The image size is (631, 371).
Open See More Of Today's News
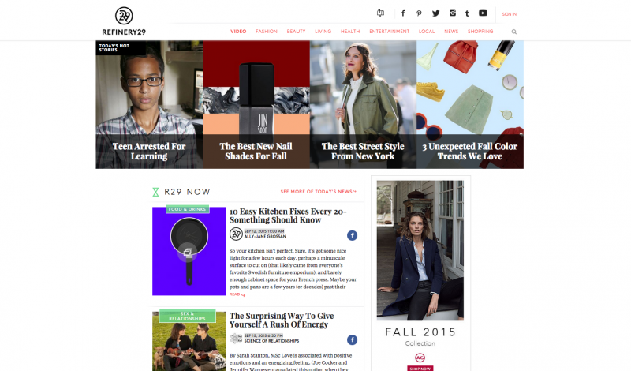point(318,192)
